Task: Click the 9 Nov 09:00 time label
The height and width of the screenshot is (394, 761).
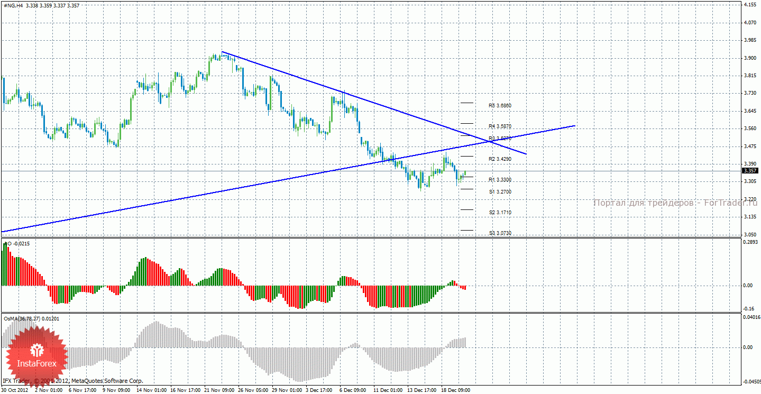Action: click(116, 390)
